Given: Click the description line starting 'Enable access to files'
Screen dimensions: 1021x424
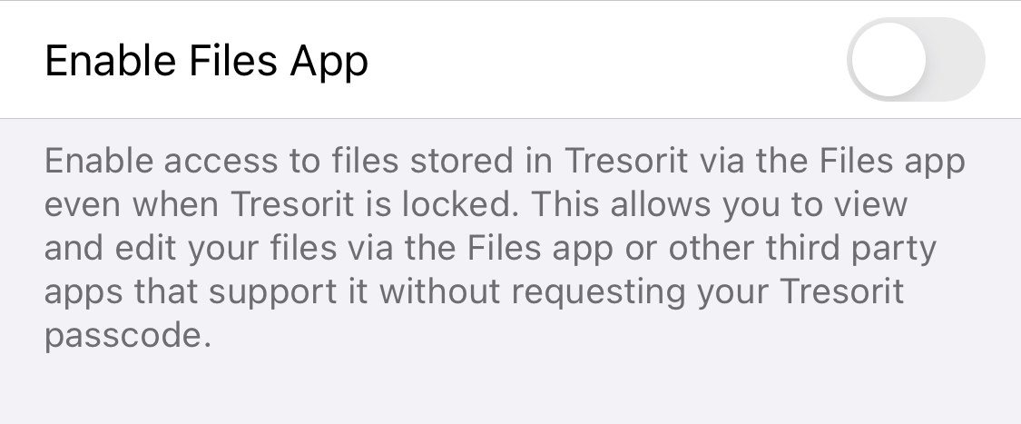Looking at the screenshot, I should [505, 161].
